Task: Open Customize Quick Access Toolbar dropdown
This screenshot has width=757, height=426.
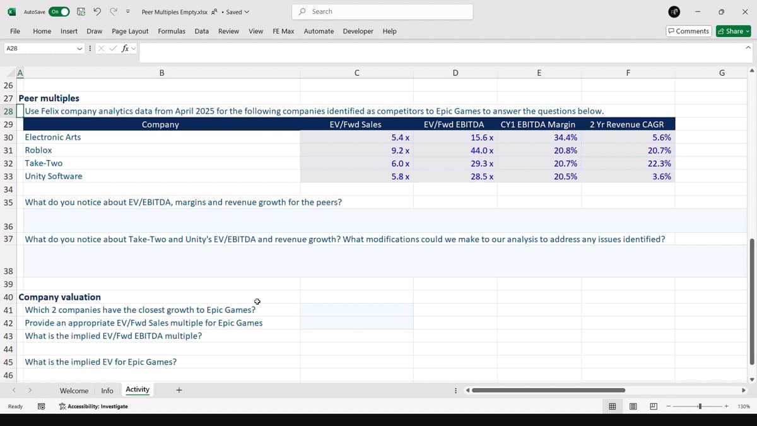Action: point(128,11)
